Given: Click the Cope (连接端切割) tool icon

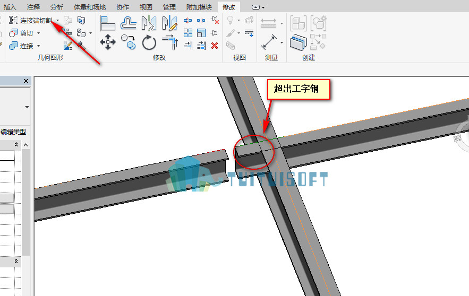Looking at the screenshot, I should pos(13,20).
